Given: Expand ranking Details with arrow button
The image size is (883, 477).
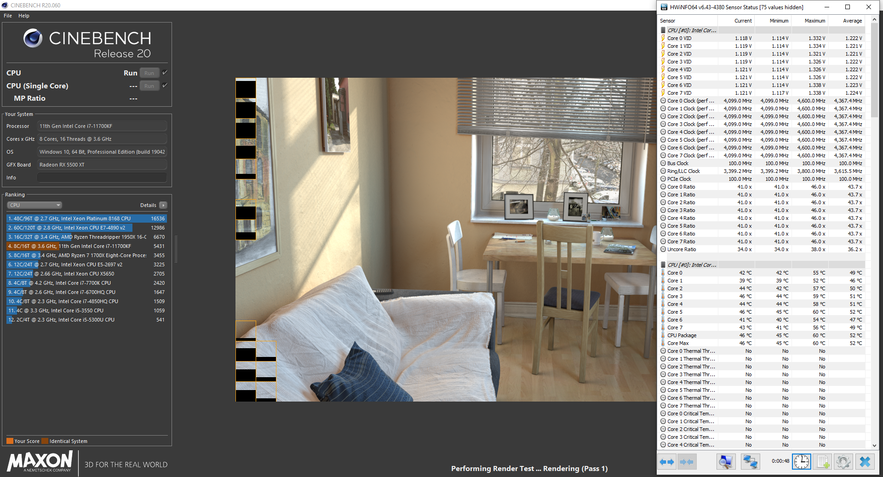Looking at the screenshot, I should (163, 205).
